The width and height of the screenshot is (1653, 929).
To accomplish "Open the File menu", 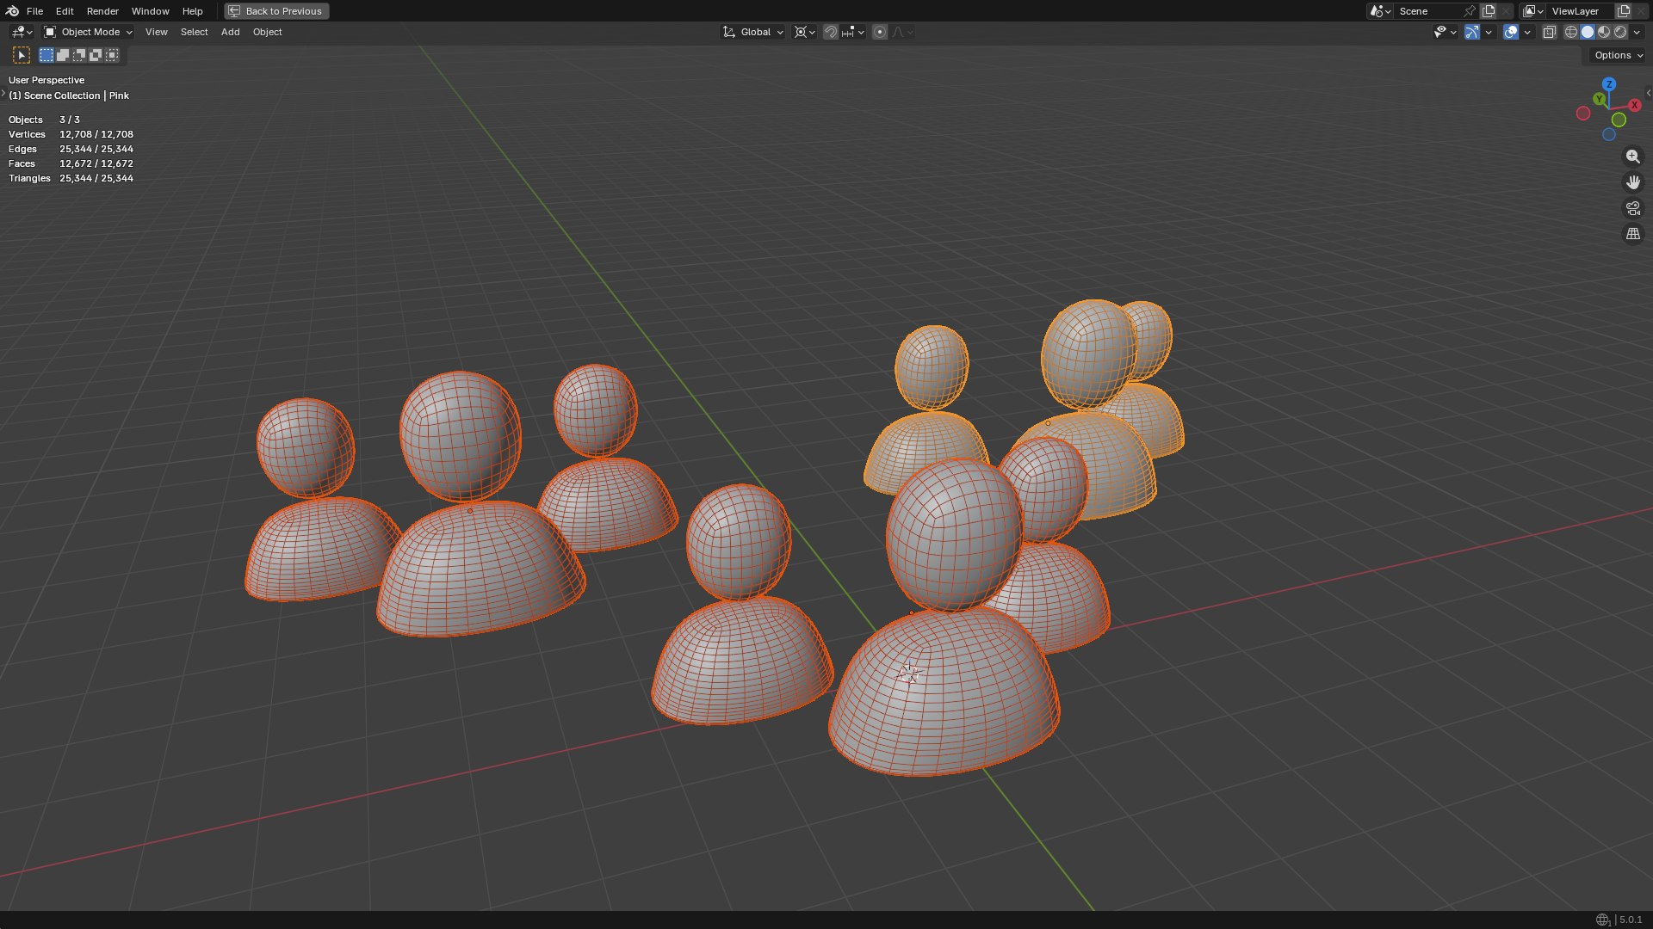I will [34, 11].
